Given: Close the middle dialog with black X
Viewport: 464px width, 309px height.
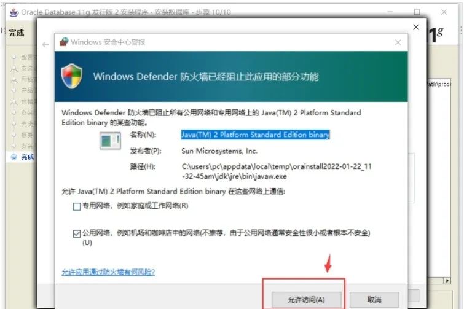Looking at the screenshot, I should (416, 27).
